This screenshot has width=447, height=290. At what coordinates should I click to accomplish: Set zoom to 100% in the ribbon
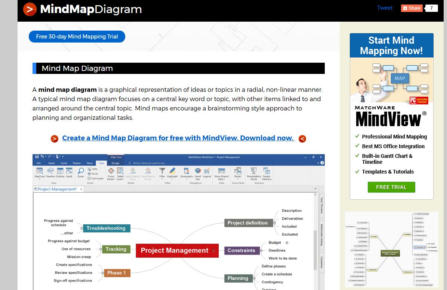(93, 169)
